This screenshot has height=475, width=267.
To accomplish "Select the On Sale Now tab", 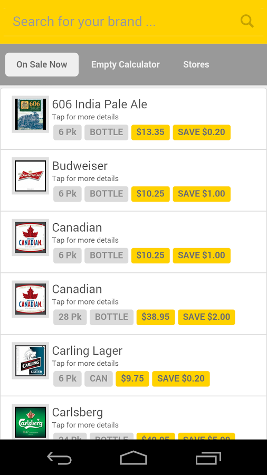I will pos(42,64).
